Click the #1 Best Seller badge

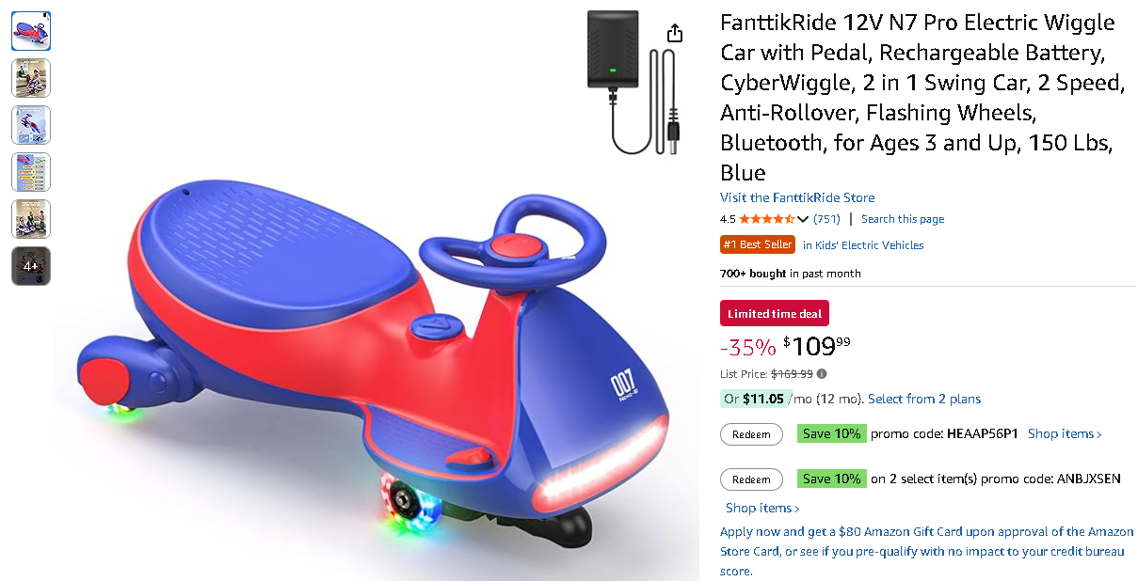(x=758, y=245)
